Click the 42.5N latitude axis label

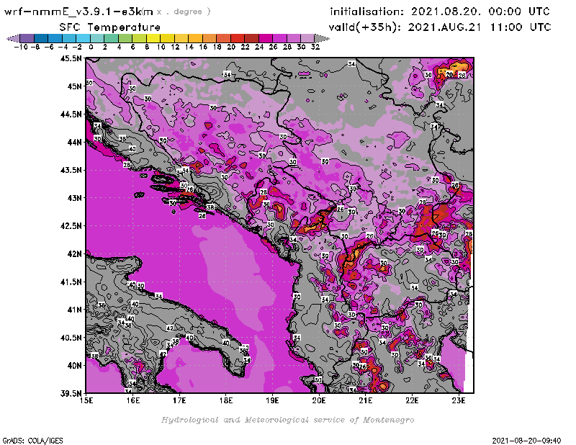coord(71,226)
